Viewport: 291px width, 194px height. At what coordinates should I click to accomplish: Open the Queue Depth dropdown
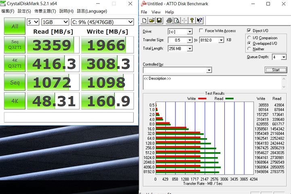pos(284,57)
